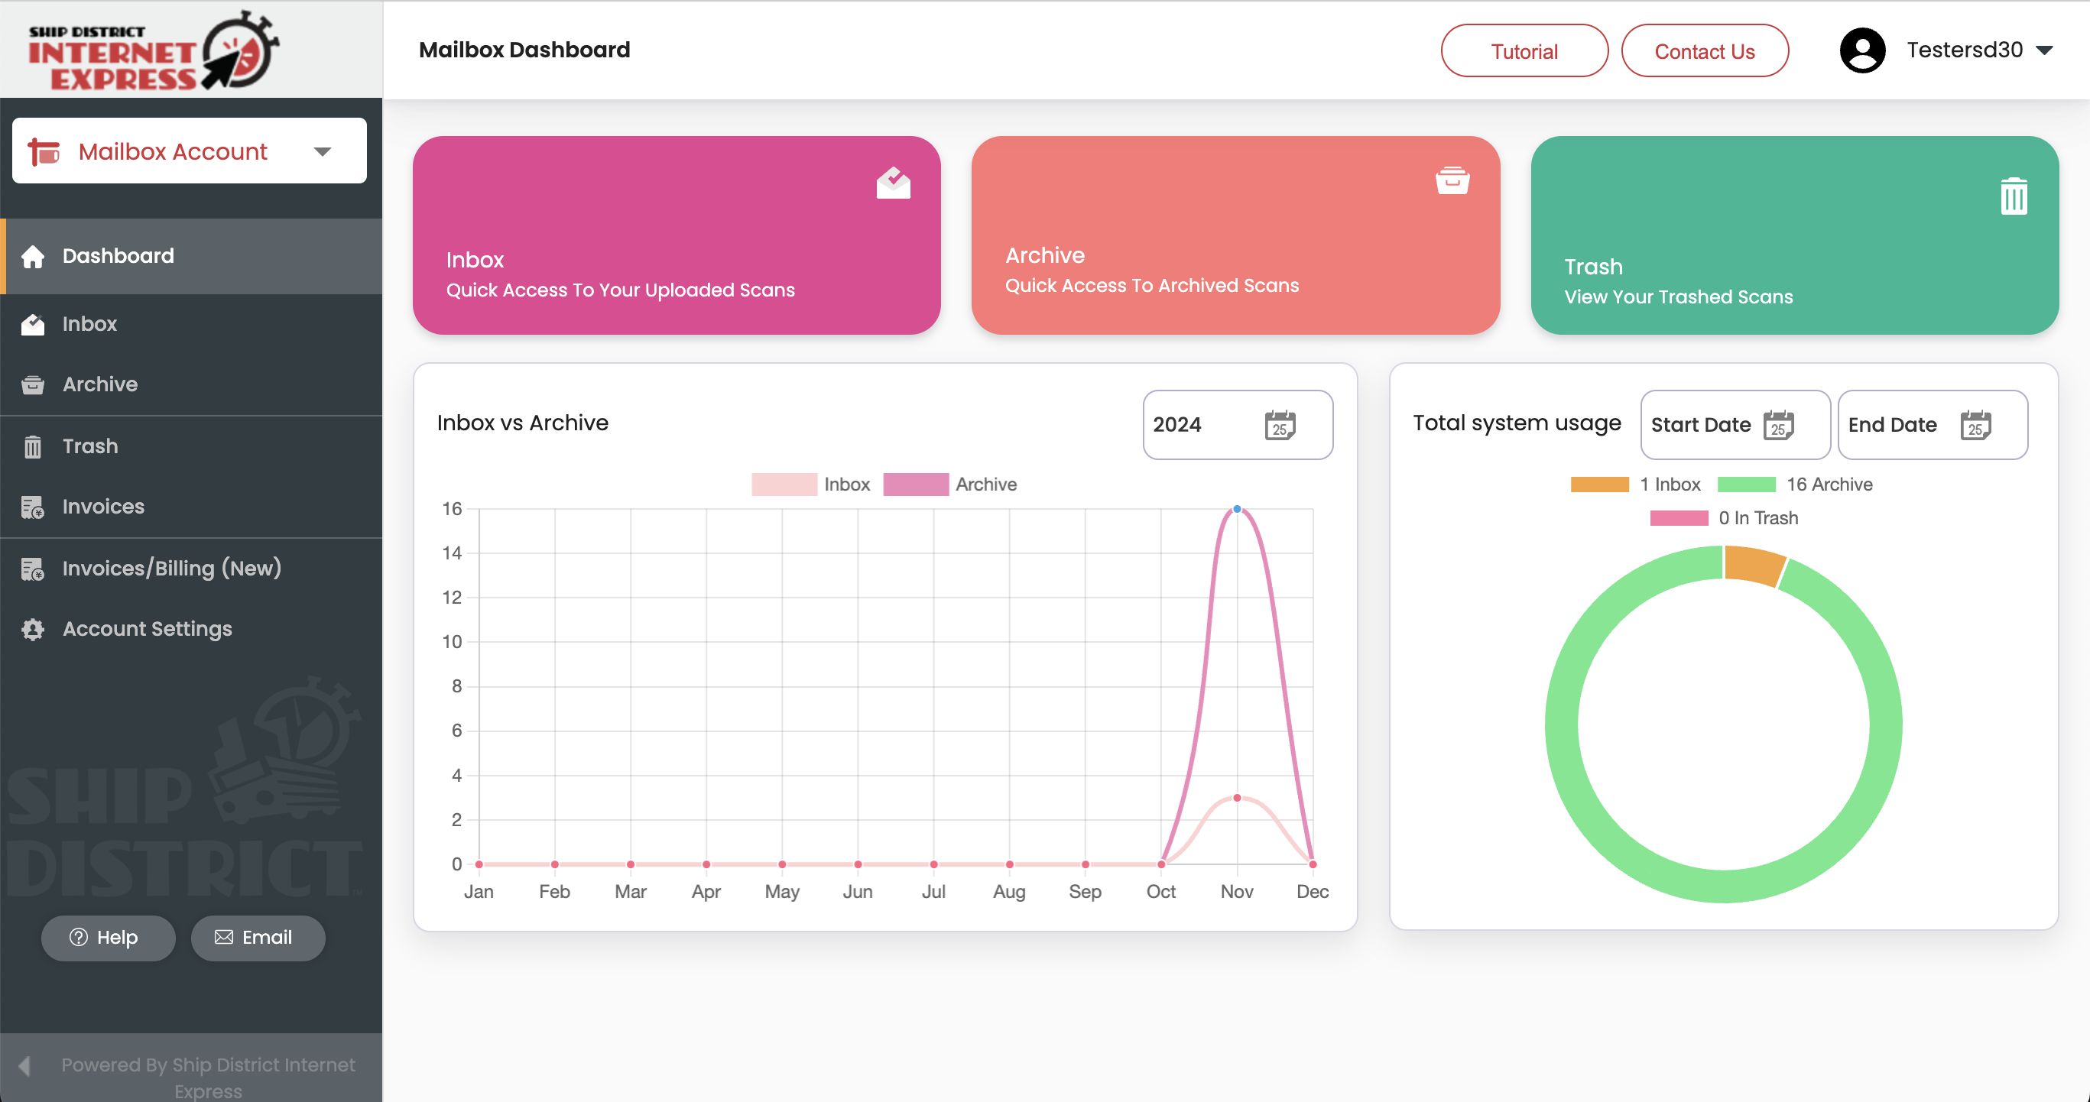2090x1102 pixels.
Task: Click the trash bin icon on Trash card
Action: pyautogui.click(x=2013, y=196)
